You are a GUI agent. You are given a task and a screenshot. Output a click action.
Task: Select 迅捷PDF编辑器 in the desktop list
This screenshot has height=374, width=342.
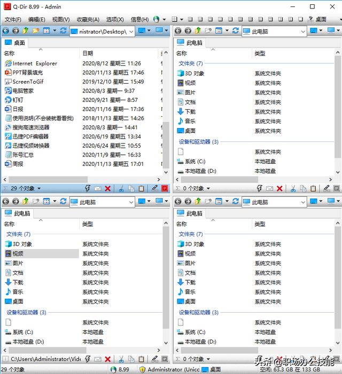(27, 137)
